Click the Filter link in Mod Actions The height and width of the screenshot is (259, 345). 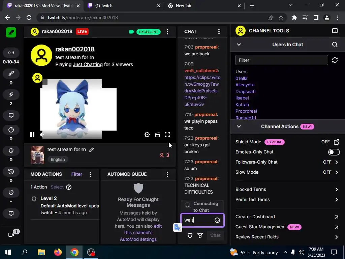(76, 174)
